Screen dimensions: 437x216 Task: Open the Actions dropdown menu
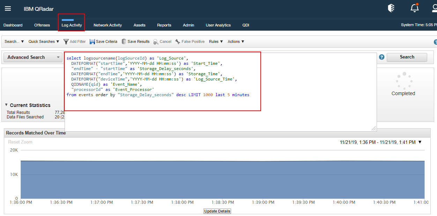[x=236, y=41]
